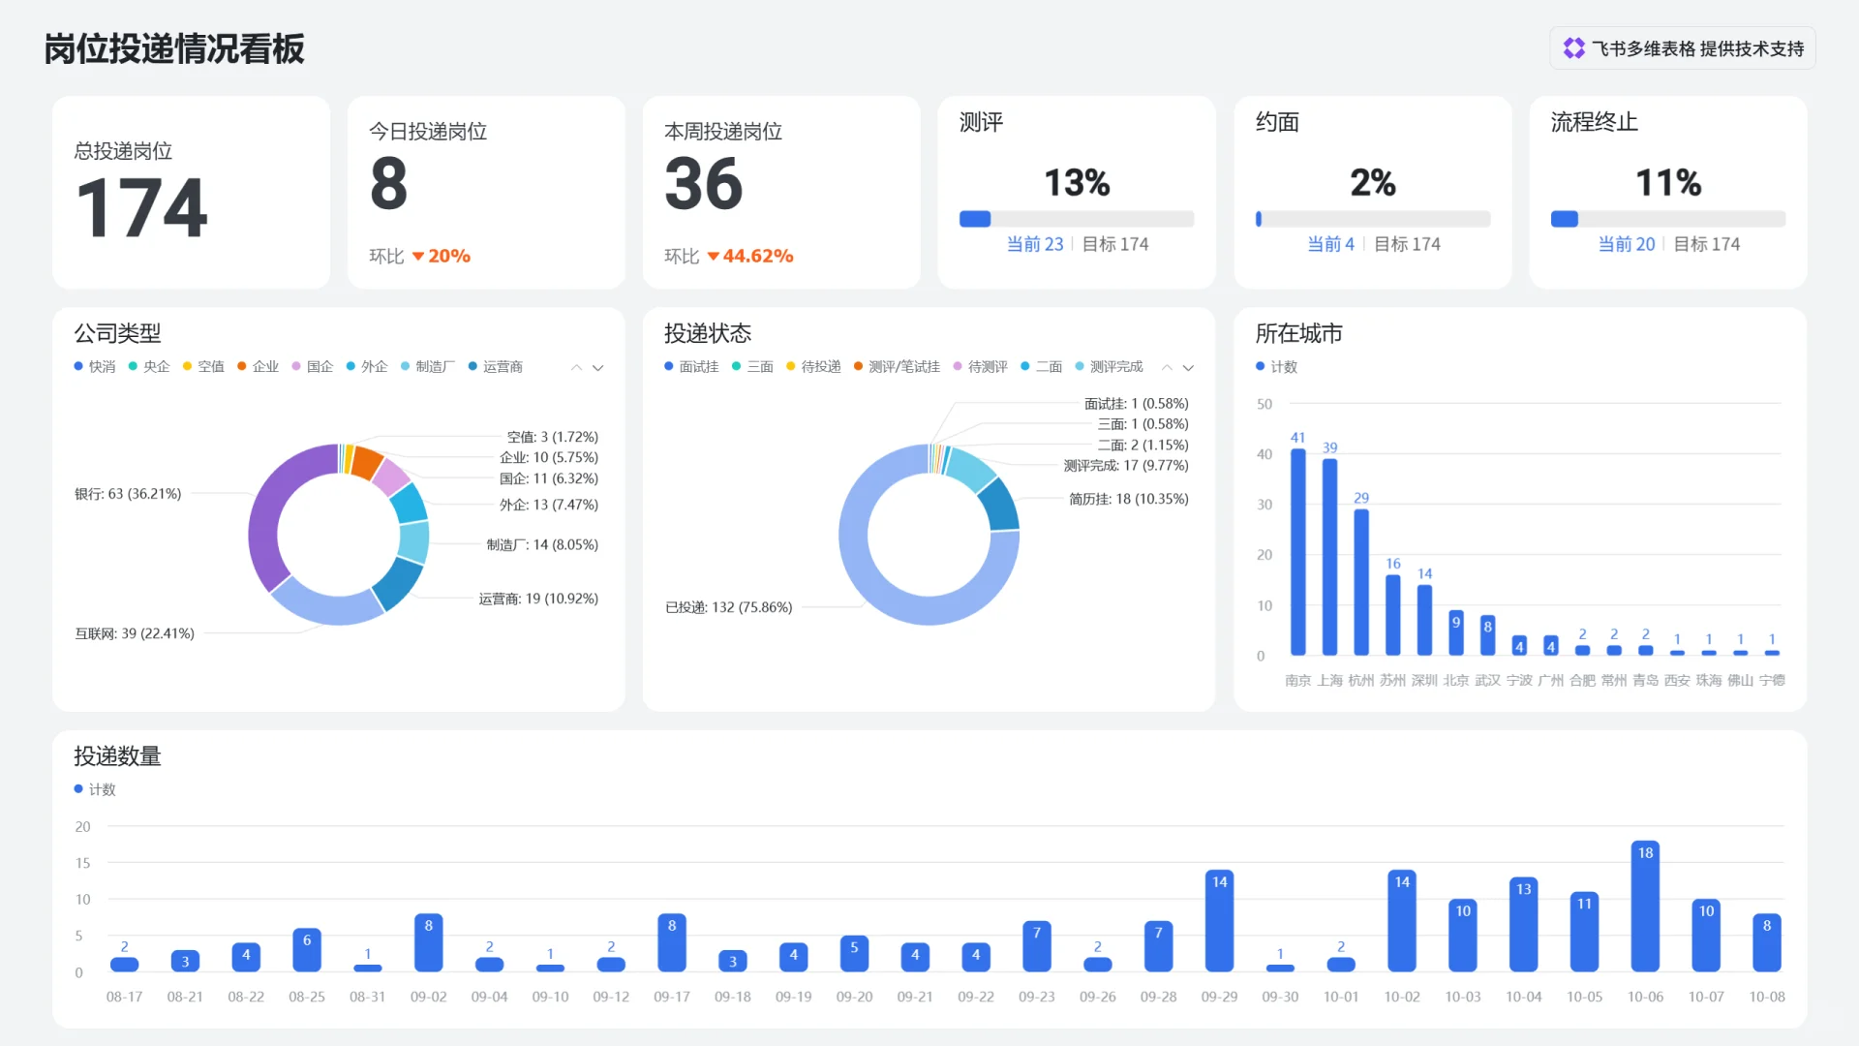Click the down arrow beside 44.62%
Screen dimensions: 1859x1046
coord(714,257)
